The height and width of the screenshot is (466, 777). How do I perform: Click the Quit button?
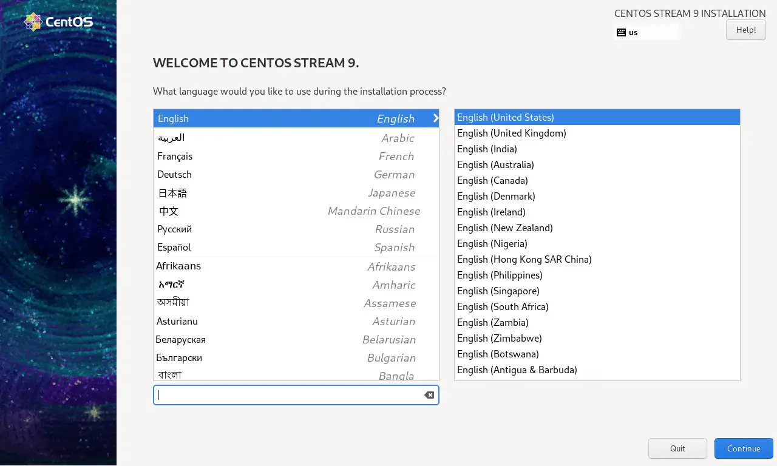pyautogui.click(x=677, y=448)
